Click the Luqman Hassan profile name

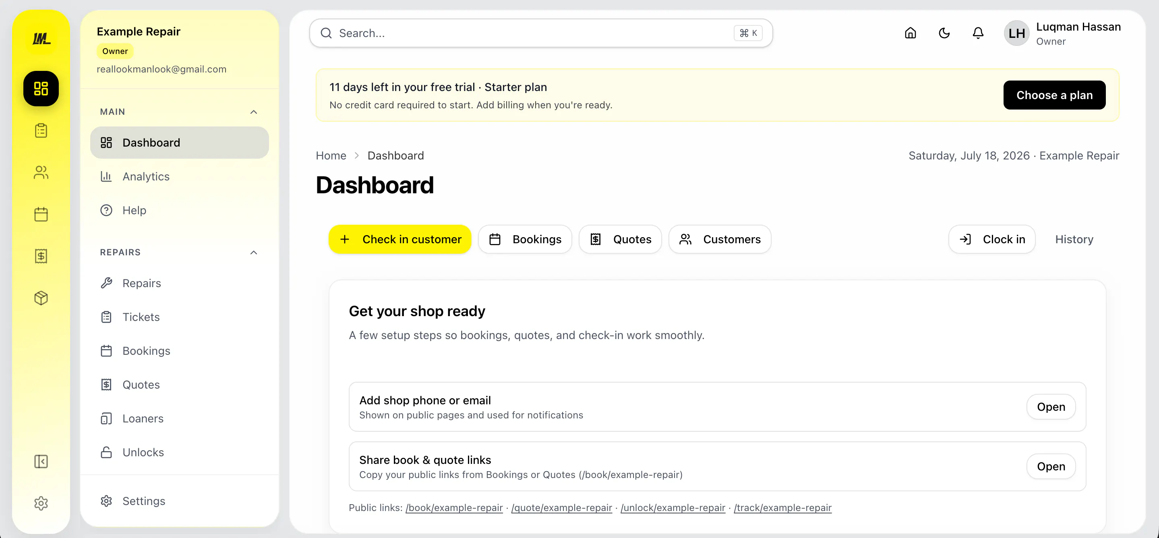[x=1078, y=27]
